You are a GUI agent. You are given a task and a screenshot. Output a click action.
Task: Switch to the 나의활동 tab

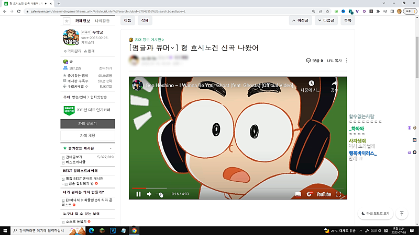[102, 21]
